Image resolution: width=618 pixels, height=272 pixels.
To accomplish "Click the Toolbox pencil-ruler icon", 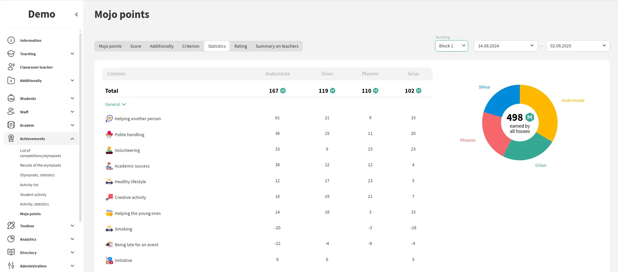I will 11,226.
